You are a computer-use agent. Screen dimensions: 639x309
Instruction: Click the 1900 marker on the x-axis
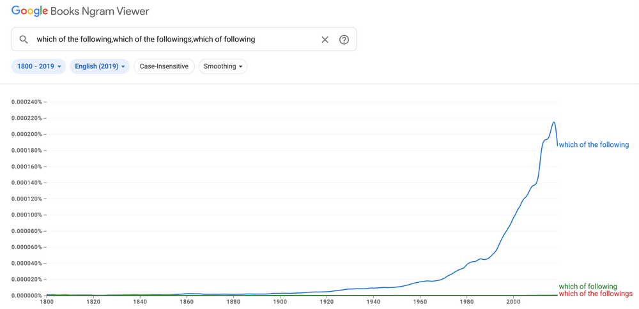(x=280, y=301)
